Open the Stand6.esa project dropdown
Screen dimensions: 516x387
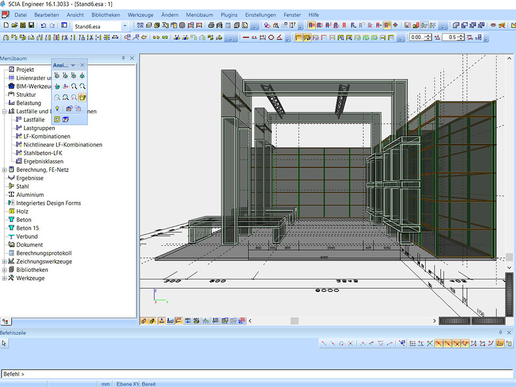tap(125, 25)
